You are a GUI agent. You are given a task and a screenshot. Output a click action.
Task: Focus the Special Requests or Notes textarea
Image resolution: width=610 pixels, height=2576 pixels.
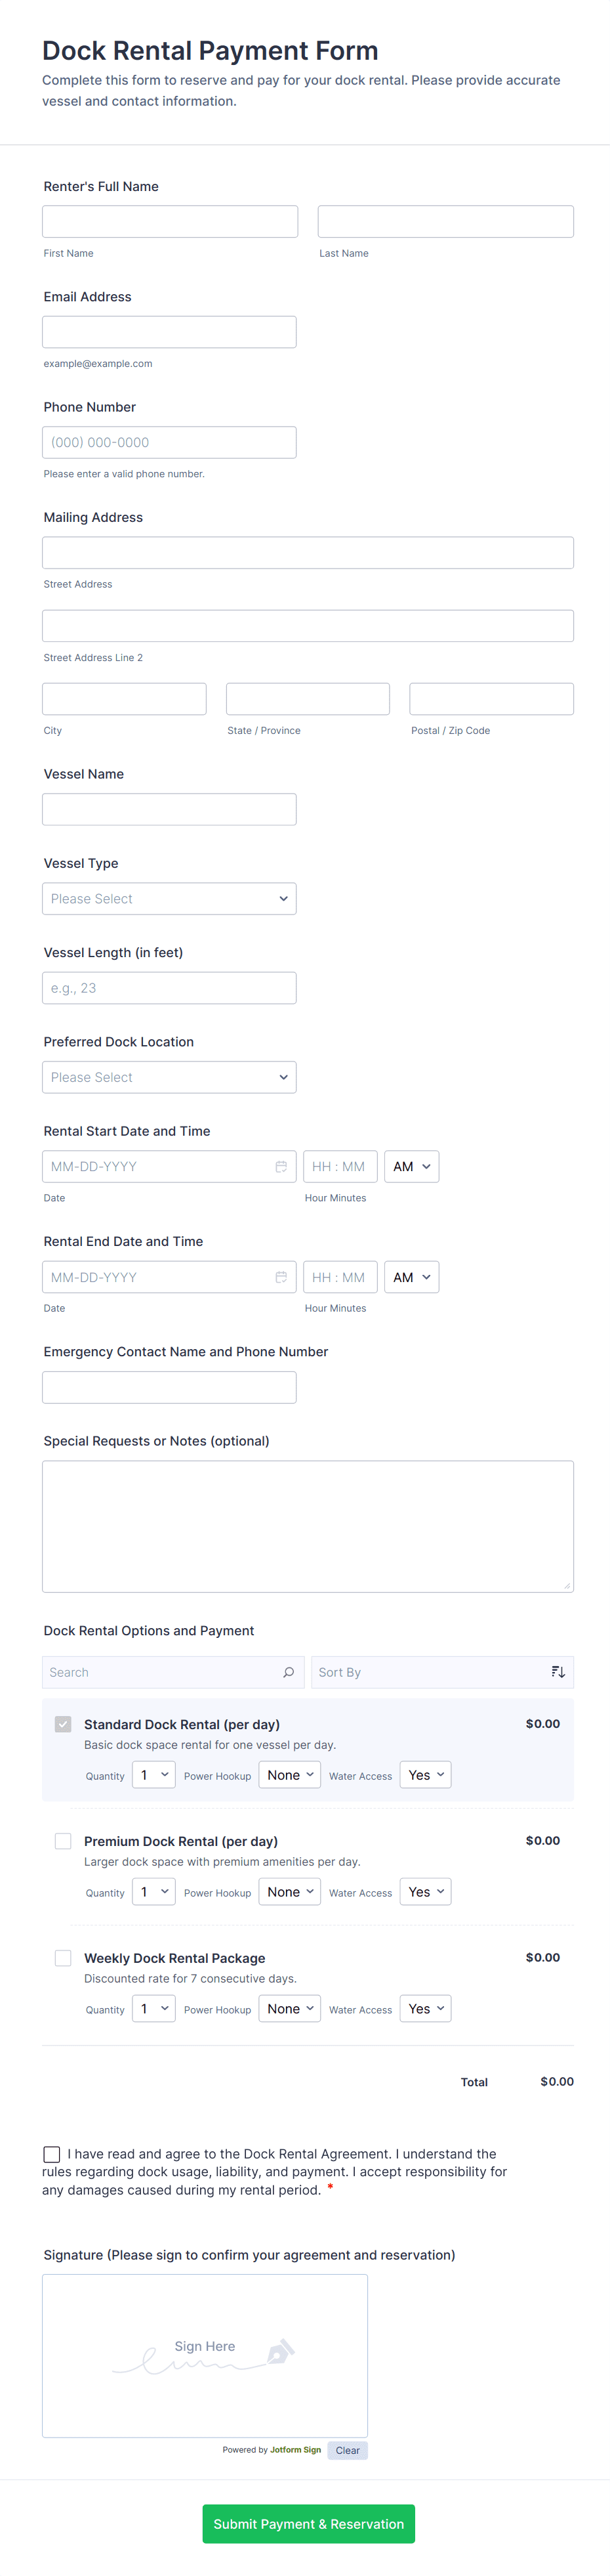pyautogui.click(x=308, y=1526)
